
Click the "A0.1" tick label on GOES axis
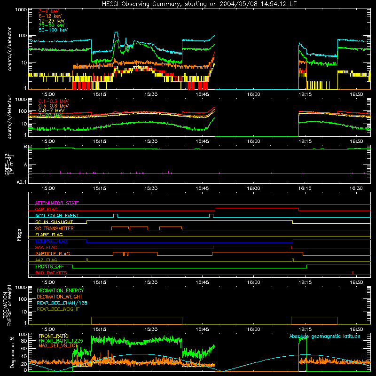[22, 182]
